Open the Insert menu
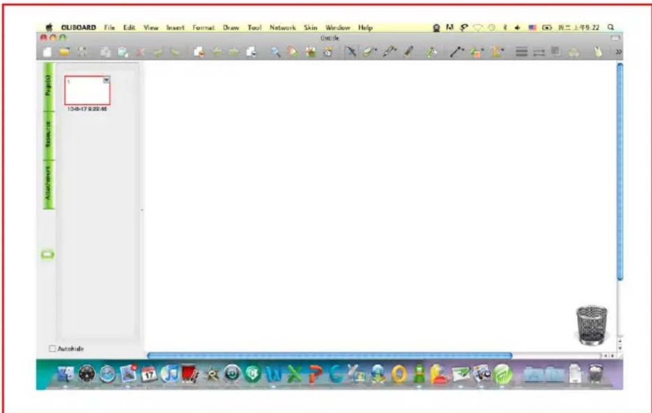The width and height of the screenshot is (652, 413). click(175, 27)
